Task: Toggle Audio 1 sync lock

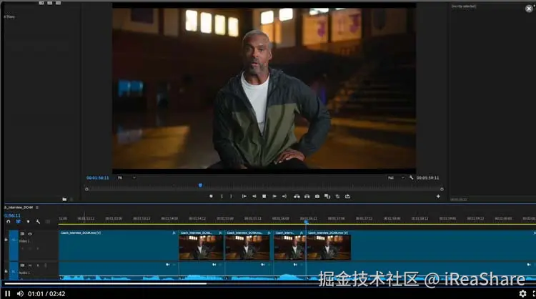Action: (22, 265)
